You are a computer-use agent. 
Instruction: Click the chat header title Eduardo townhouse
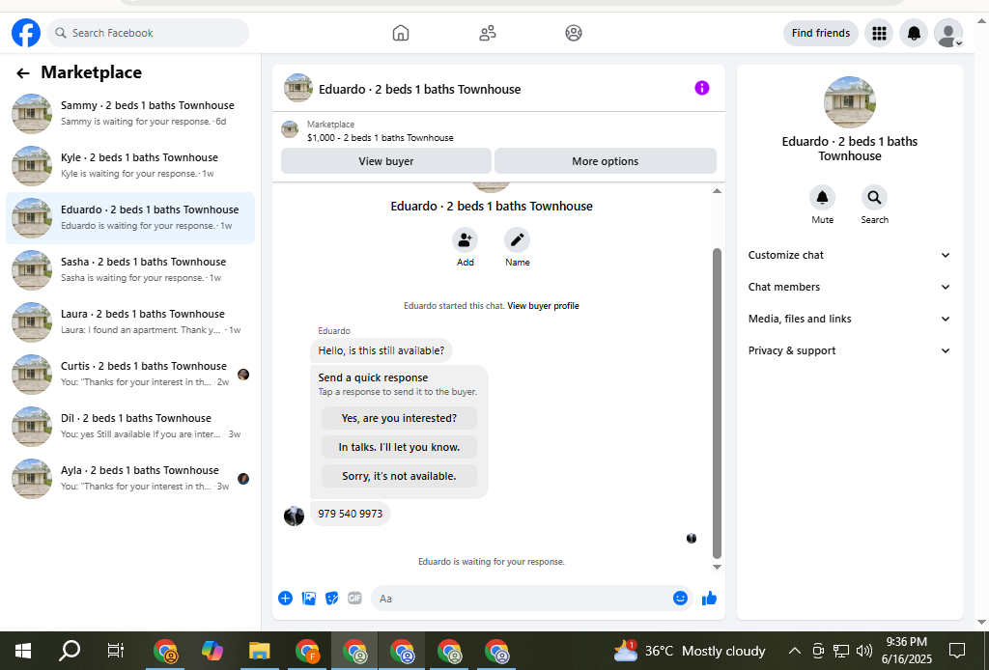tap(419, 89)
